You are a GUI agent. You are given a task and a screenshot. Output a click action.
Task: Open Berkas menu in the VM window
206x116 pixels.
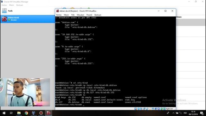coord(59,15)
